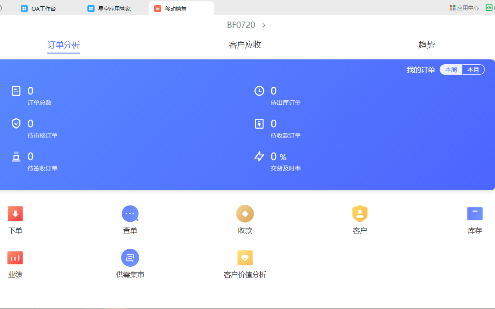The height and width of the screenshot is (309, 495).
Task: Open the 收款 payment collection icon
Action: tap(245, 214)
